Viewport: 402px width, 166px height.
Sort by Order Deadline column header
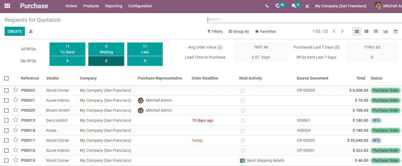coord(205,78)
